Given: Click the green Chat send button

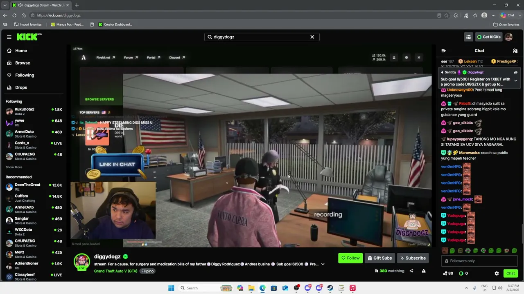Looking at the screenshot, I should pos(510,273).
